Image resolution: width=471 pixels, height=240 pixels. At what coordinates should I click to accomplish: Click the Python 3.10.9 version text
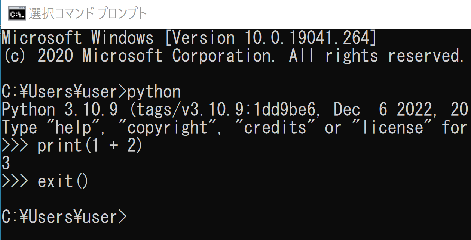pos(60,110)
